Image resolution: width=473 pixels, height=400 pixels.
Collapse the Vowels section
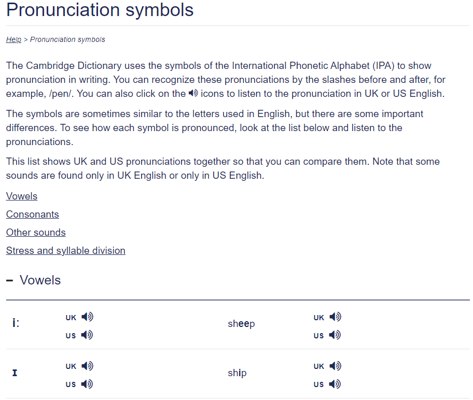click(9, 280)
